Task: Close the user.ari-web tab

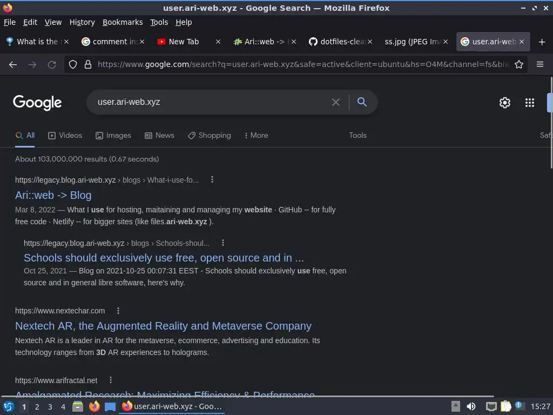Action: tap(521, 42)
